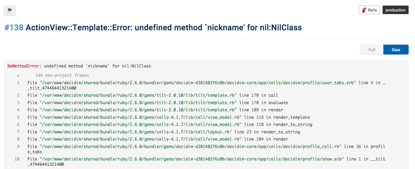Open the profile_cell.rb file path in frame 9
This screenshot has width=415, height=169.
[x=190, y=146]
